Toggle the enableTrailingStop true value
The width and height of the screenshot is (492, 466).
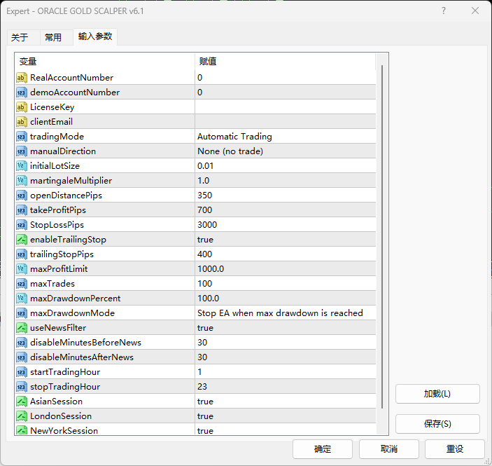coord(286,240)
